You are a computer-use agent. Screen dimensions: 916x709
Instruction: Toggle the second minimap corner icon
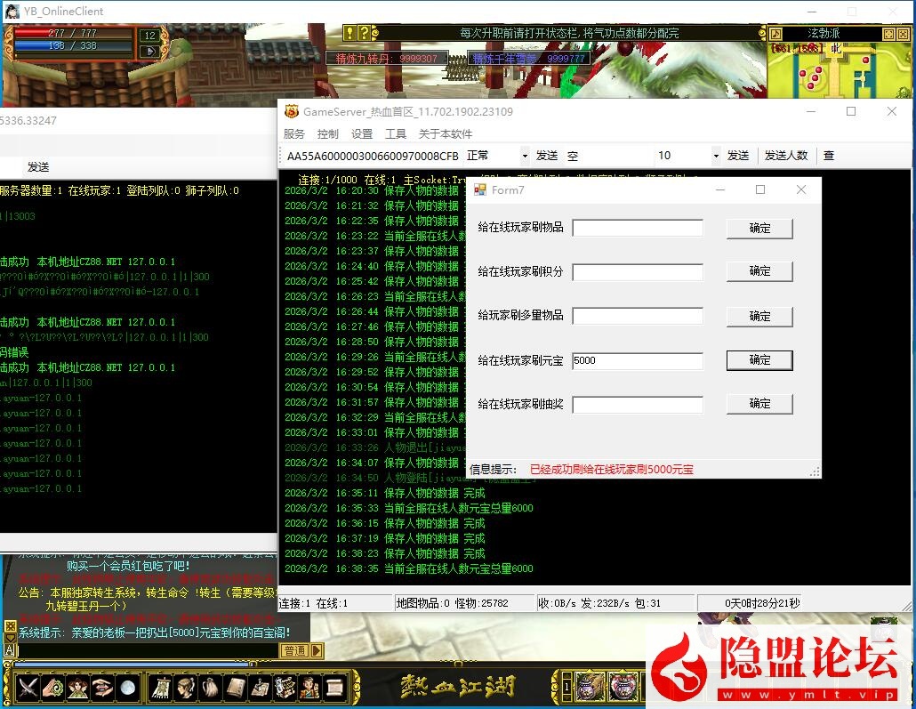click(x=903, y=34)
